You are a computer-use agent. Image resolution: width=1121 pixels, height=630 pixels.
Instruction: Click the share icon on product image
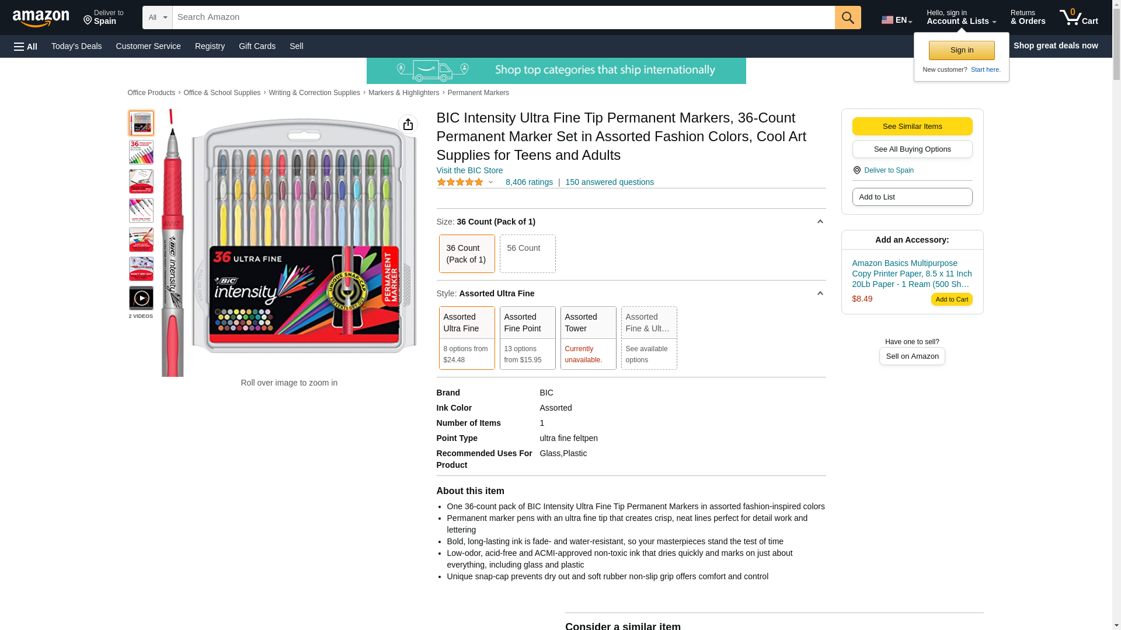click(x=408, y=124)
